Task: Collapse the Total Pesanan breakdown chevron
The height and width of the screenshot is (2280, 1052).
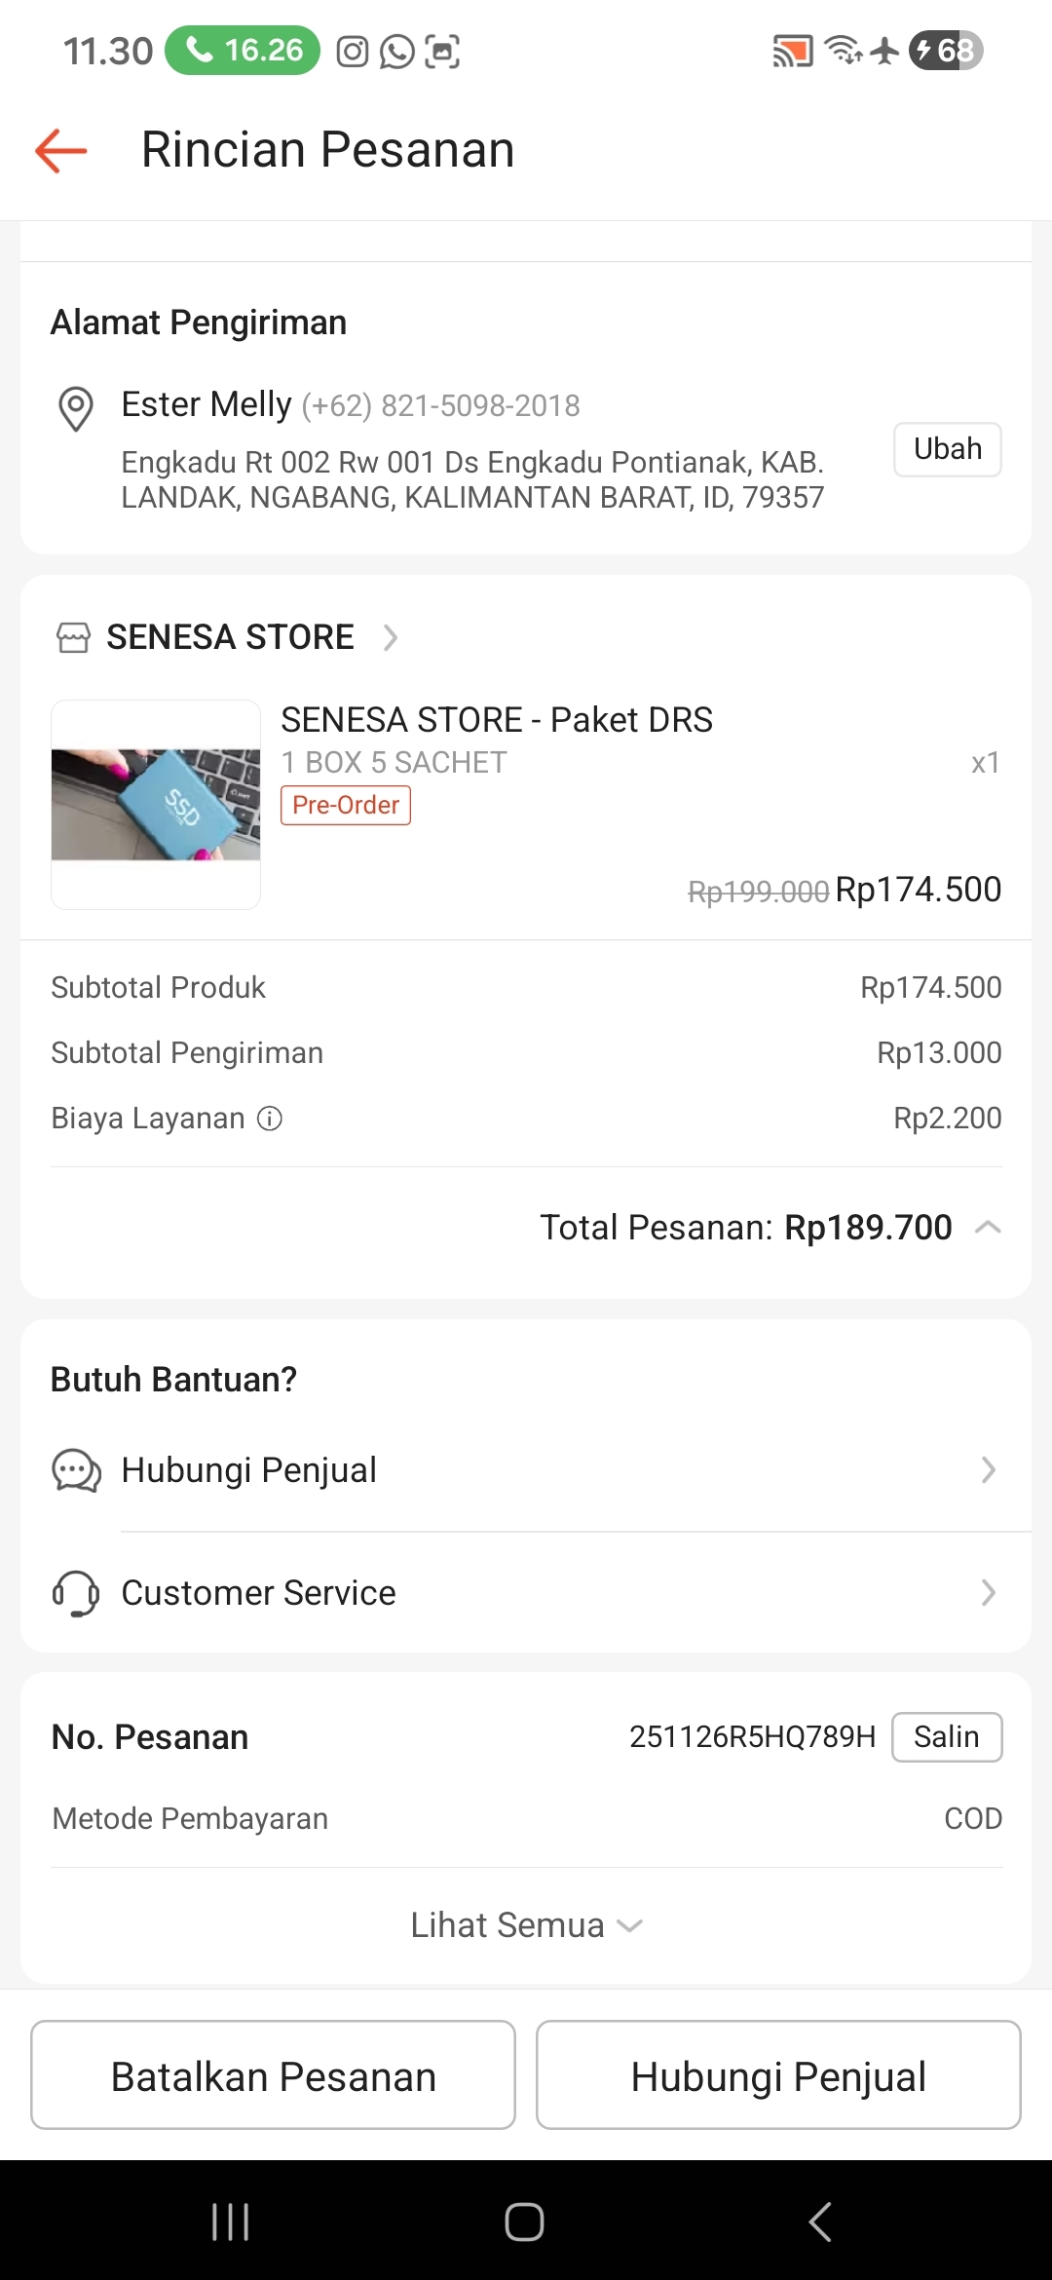Action: 988,1228
